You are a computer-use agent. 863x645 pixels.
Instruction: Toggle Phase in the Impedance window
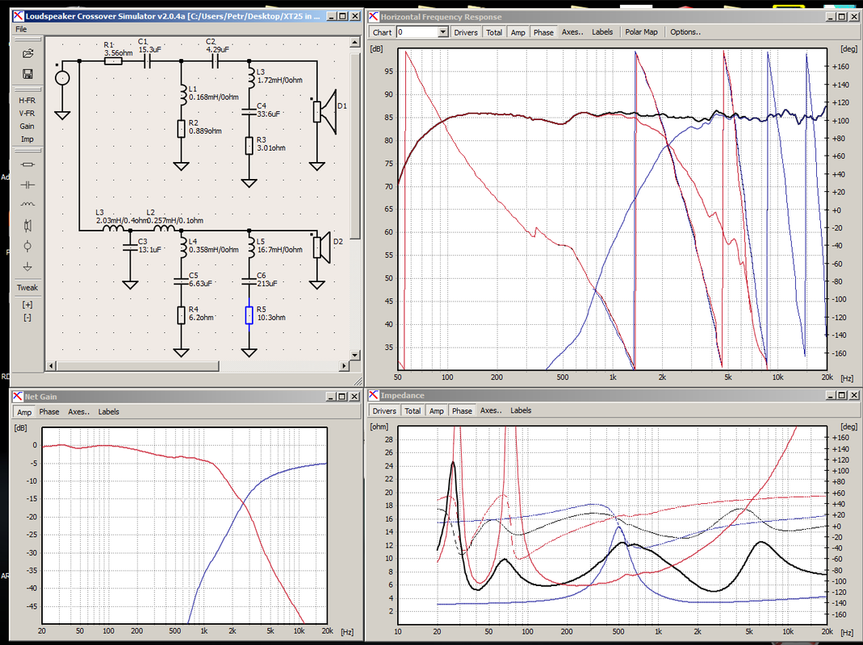tap(462, 410)
